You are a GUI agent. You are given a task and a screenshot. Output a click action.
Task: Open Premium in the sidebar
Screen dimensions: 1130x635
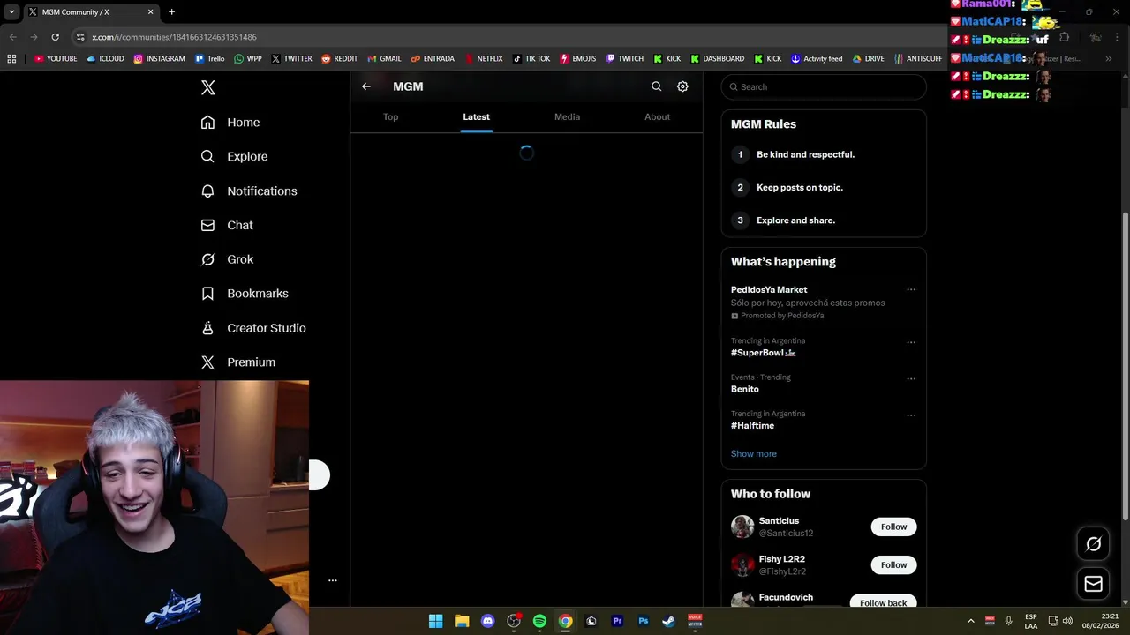pyautogui.click(x=238, y=362)
